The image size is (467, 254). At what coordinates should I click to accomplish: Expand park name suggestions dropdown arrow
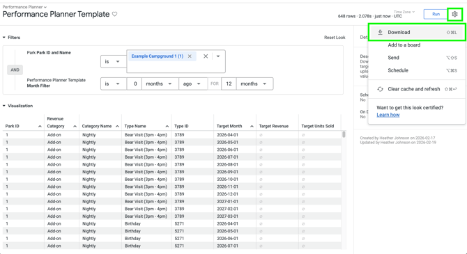point(218,56)
